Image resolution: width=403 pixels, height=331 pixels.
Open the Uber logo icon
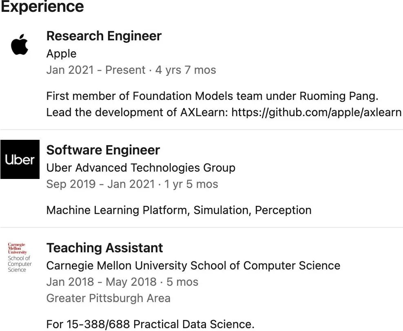coord(20,159)
